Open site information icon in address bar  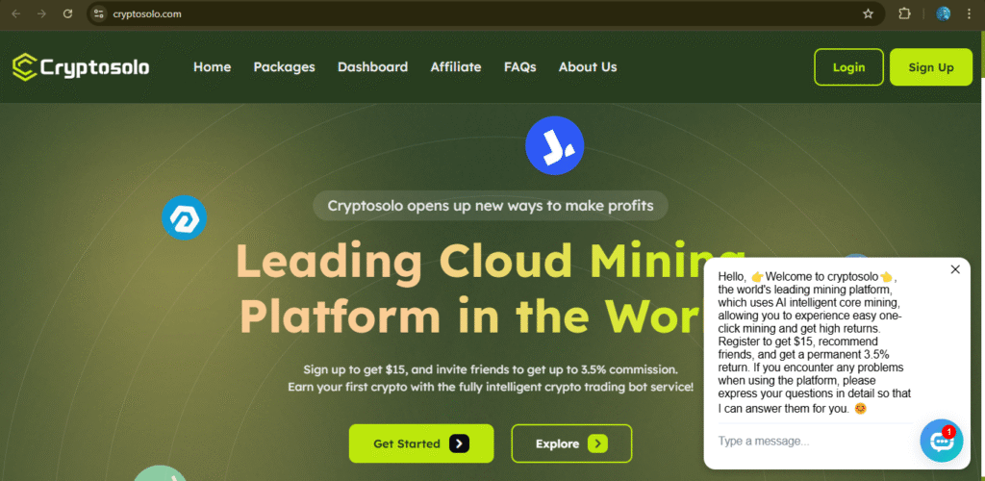(x=98, y=13)
